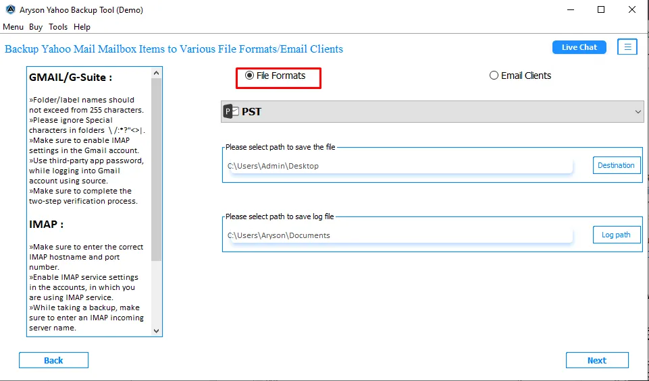Image resolution: width=649 pixels, height=381 pixels.
Task: Click the GMAIL/G-Suite heading
Action: point(70,78)
